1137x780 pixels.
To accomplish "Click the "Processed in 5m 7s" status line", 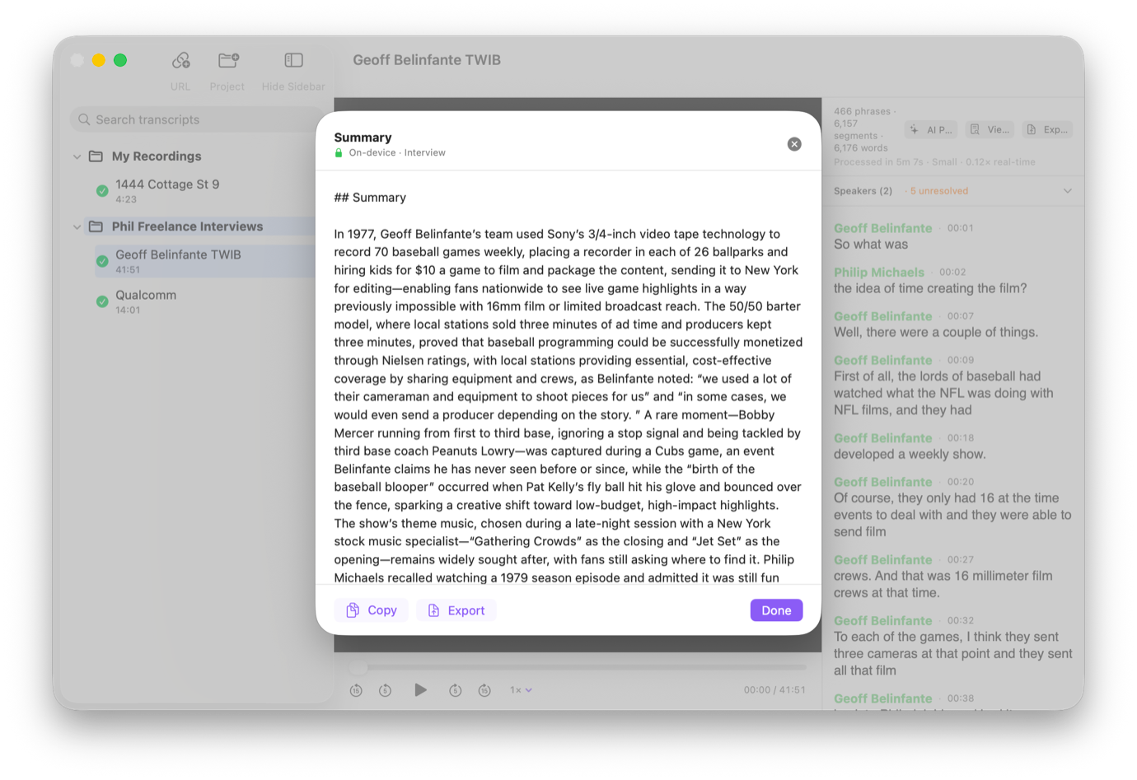I will coord(934,162).
